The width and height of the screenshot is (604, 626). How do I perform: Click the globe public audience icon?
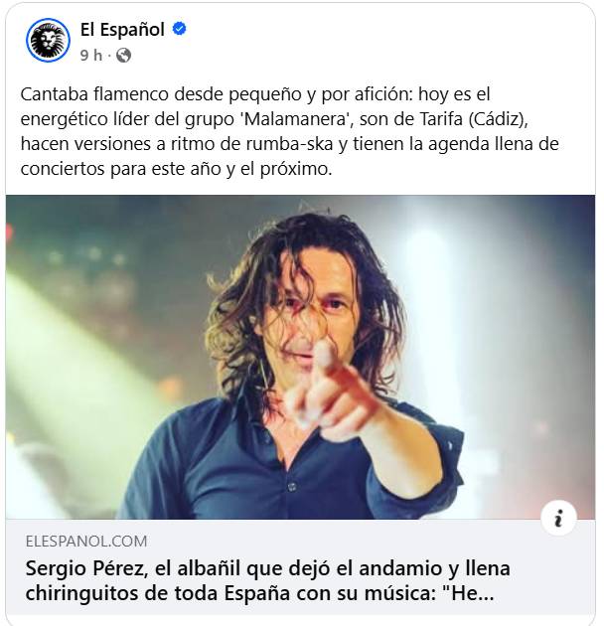(x=124, y=55)
